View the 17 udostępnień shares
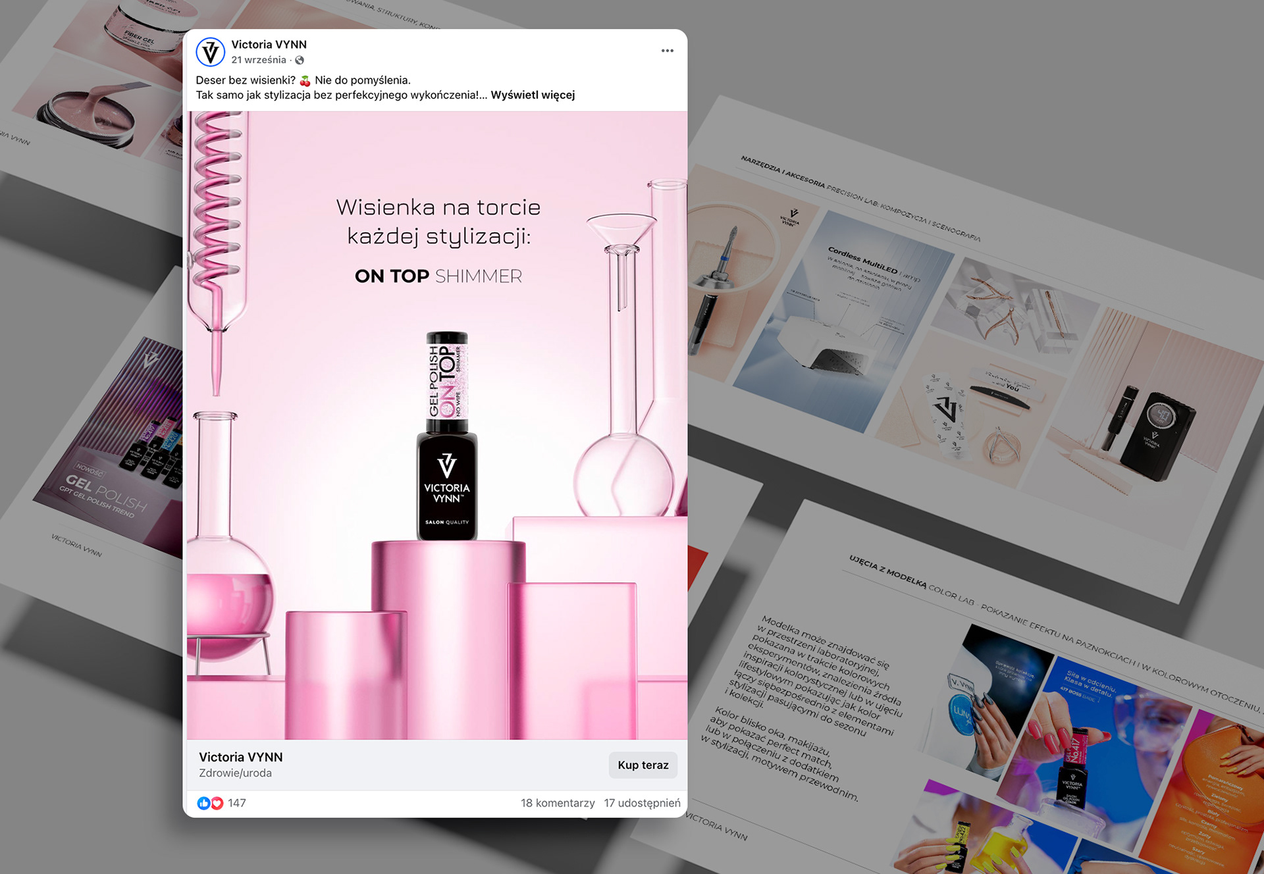 click(642, 803)
